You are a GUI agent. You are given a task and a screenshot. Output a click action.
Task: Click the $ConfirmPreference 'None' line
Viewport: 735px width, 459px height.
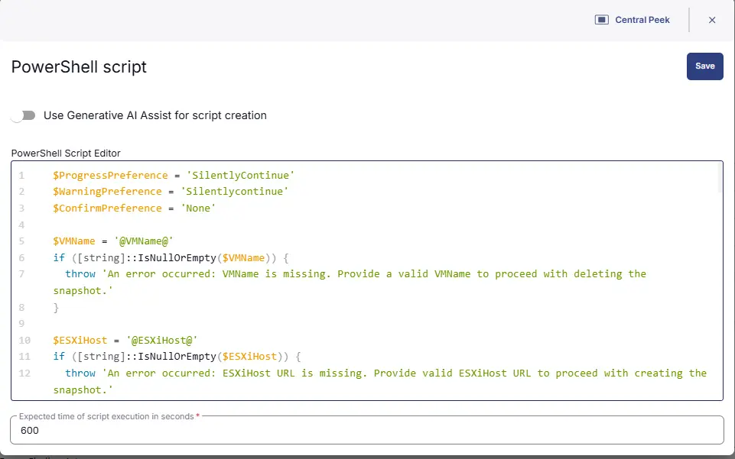tap(134, 208)
